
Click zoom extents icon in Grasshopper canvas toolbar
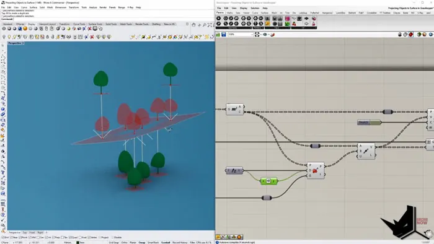pyautogui.click(x=257, y=35)
